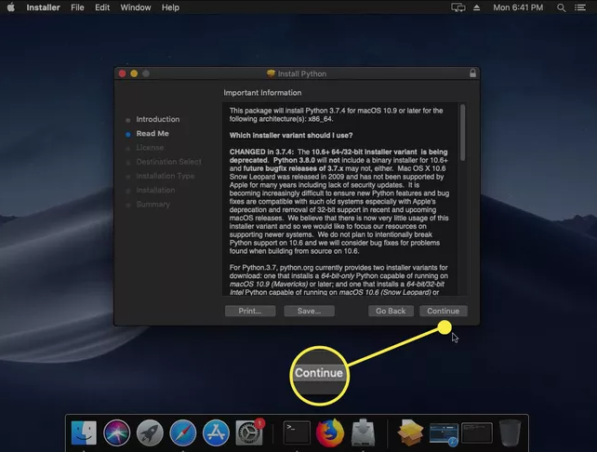
Task: Select License step in the sidebar
Action: coord(150,147)
